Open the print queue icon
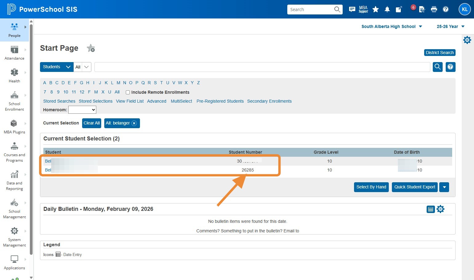 point(434,10)
